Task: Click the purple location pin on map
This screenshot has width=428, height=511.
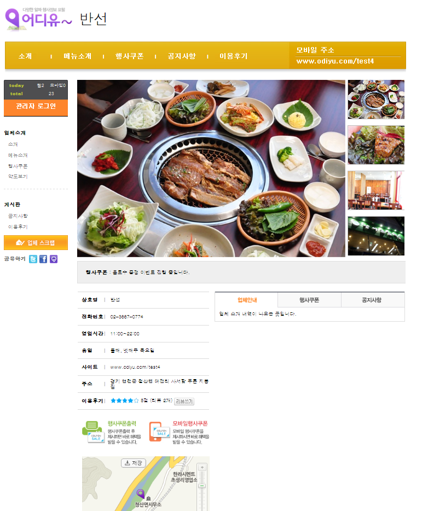Action: coord(141,493)
